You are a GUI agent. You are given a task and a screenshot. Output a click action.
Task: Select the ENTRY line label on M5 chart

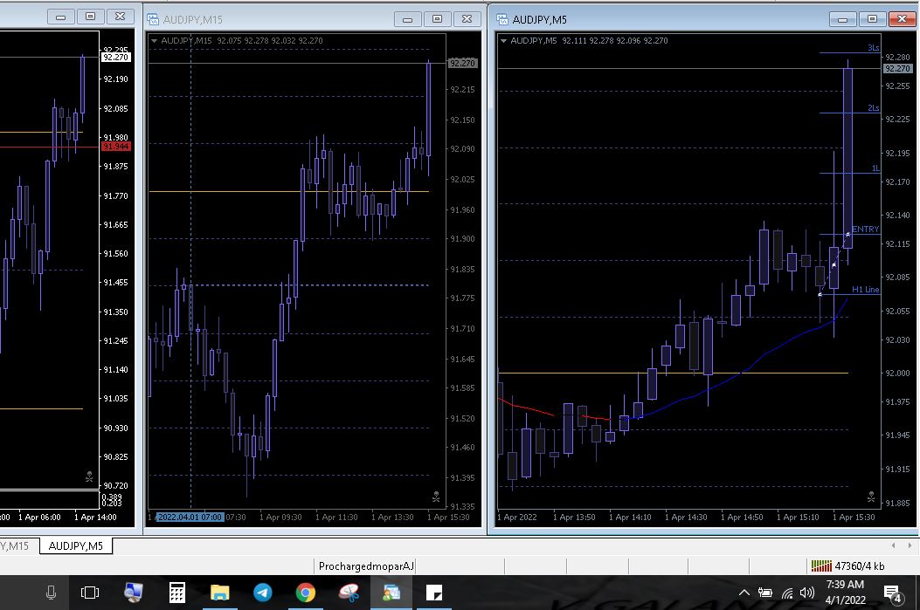coord(866,230)
